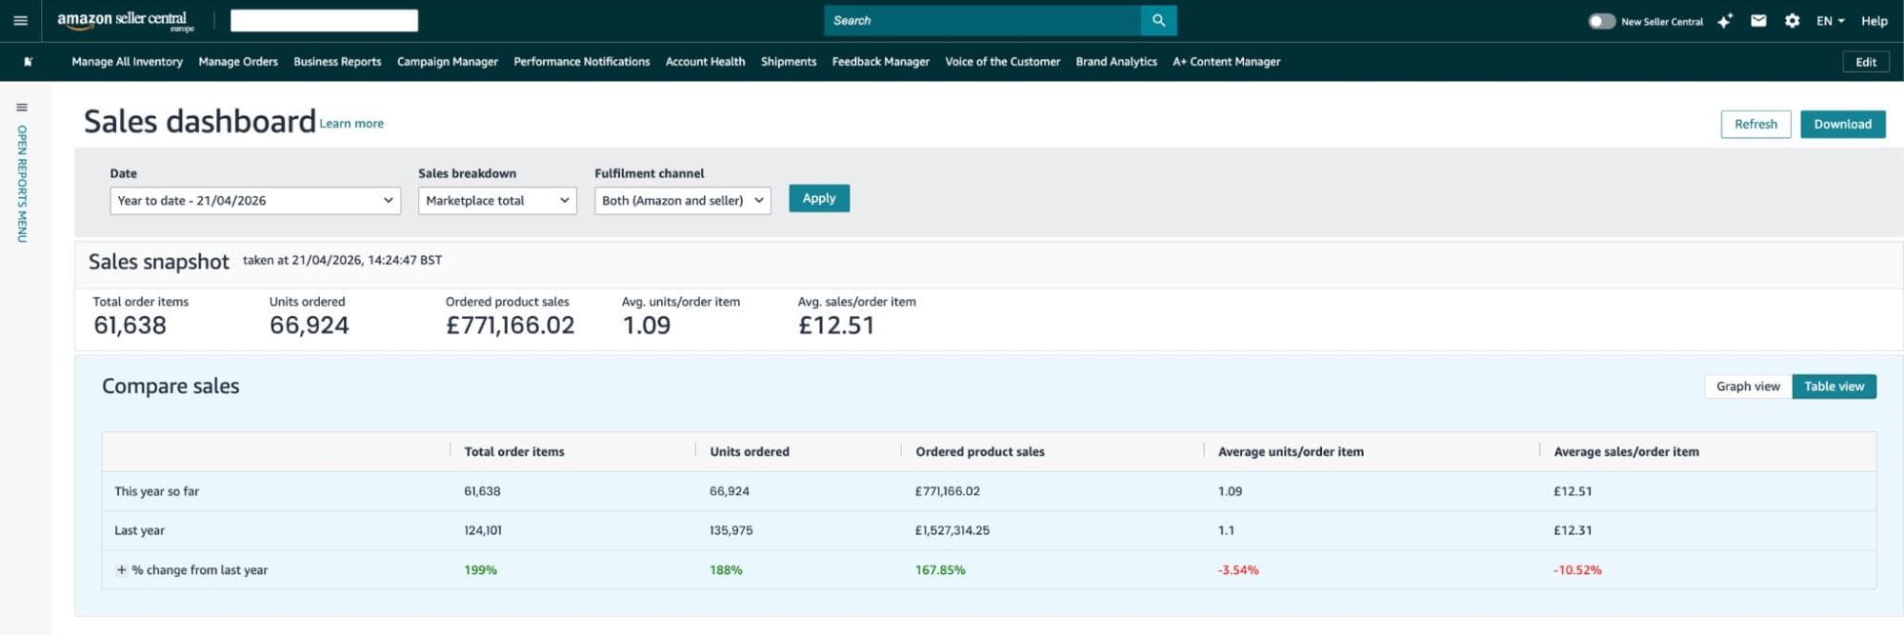Go to Shipments
Viewport: 1904px width, 635px height.
[x=789, y=62]
